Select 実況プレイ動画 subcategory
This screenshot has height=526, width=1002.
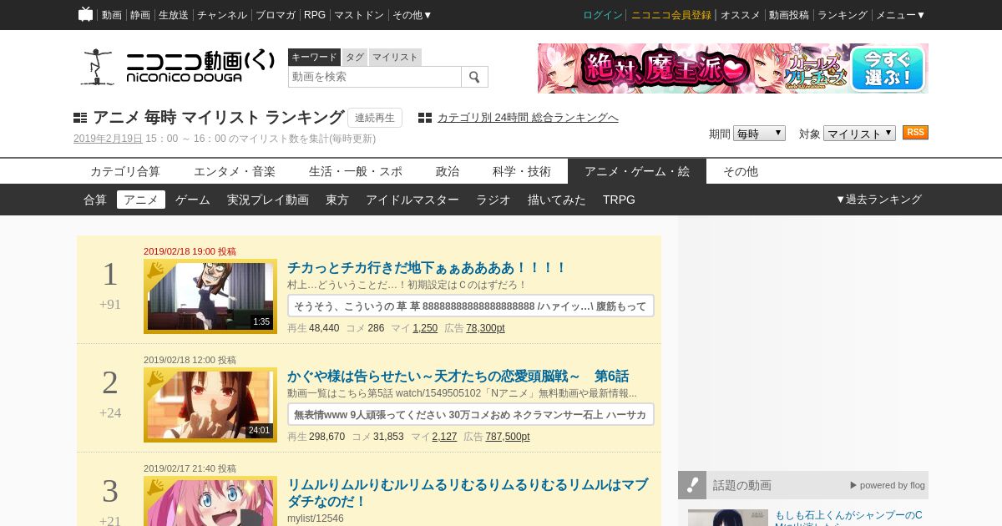(268, 200)
